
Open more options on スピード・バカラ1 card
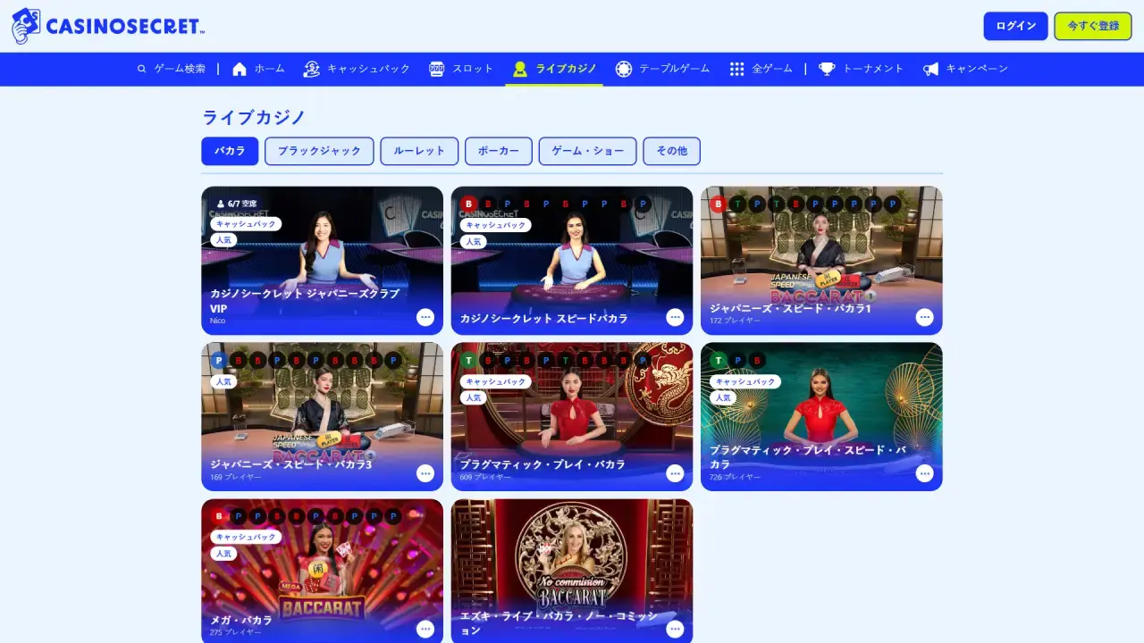click(924, 317)
